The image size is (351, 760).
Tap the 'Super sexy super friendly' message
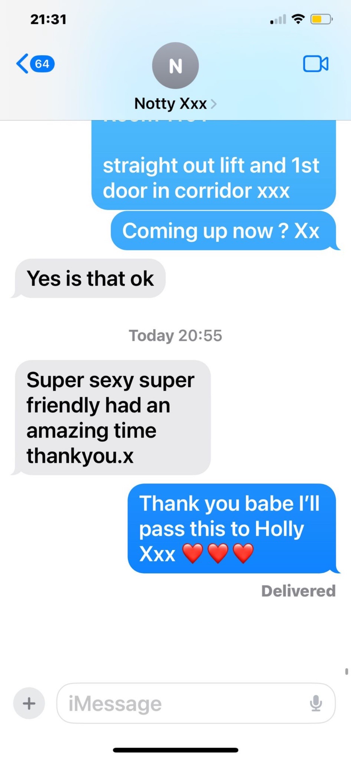(x=113, y=418)
